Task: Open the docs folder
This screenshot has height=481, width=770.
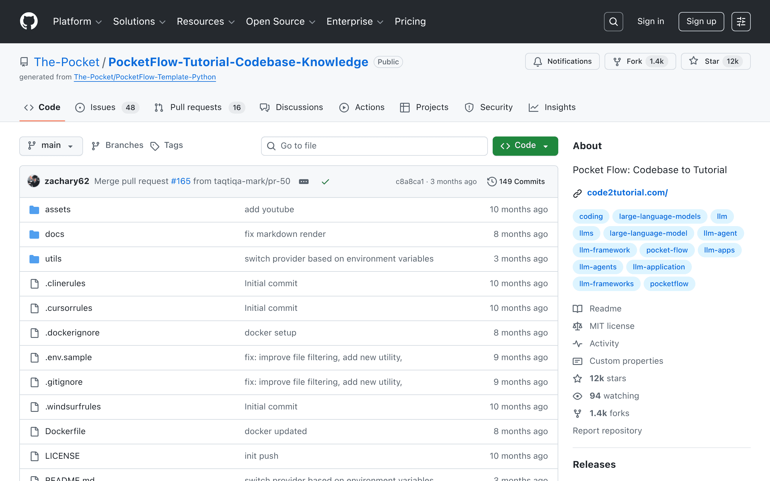Action: 54,234
